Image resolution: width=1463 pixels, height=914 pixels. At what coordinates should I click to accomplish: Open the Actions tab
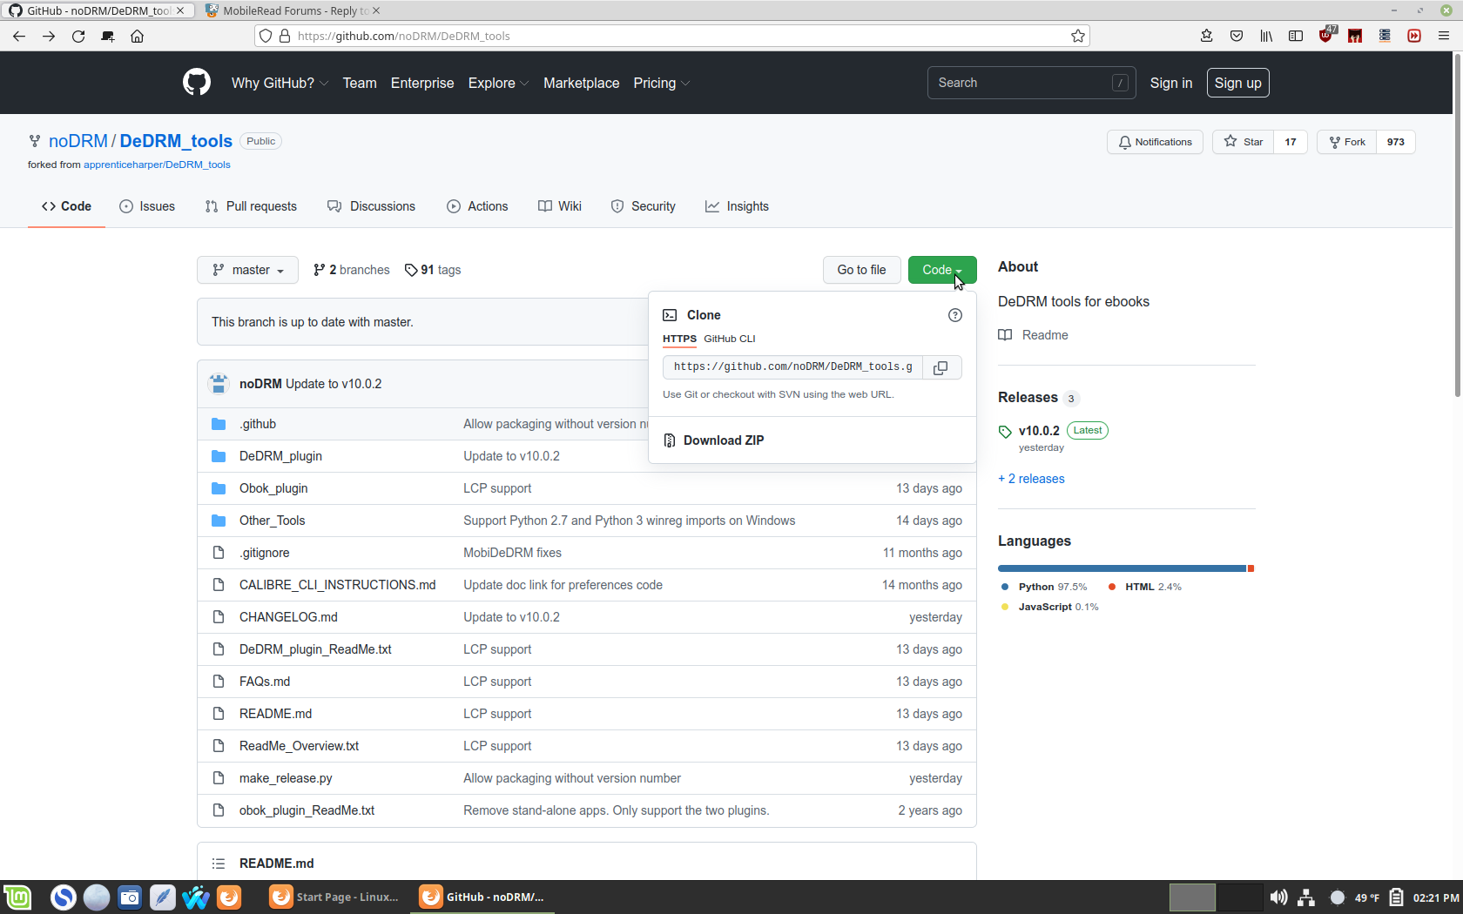[477, 206]
